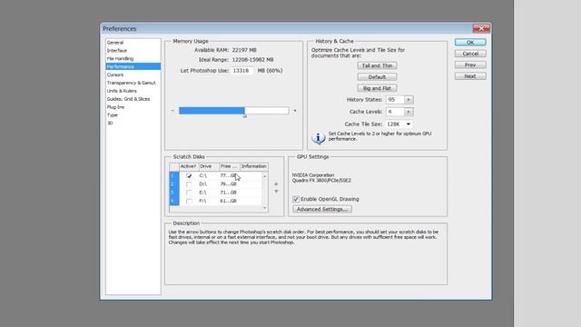Open the 3D preferences category
Screen dimensions: 581x327
click(110, 124)
